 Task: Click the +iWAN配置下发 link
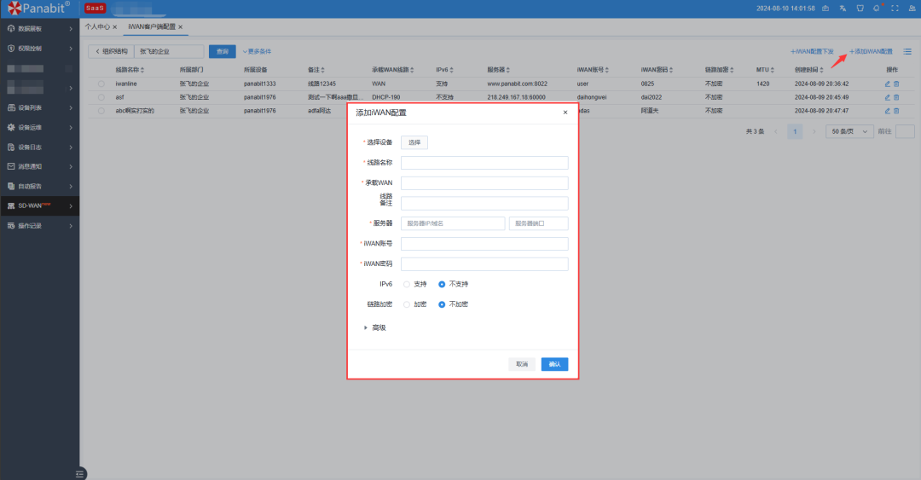point(811,52)
